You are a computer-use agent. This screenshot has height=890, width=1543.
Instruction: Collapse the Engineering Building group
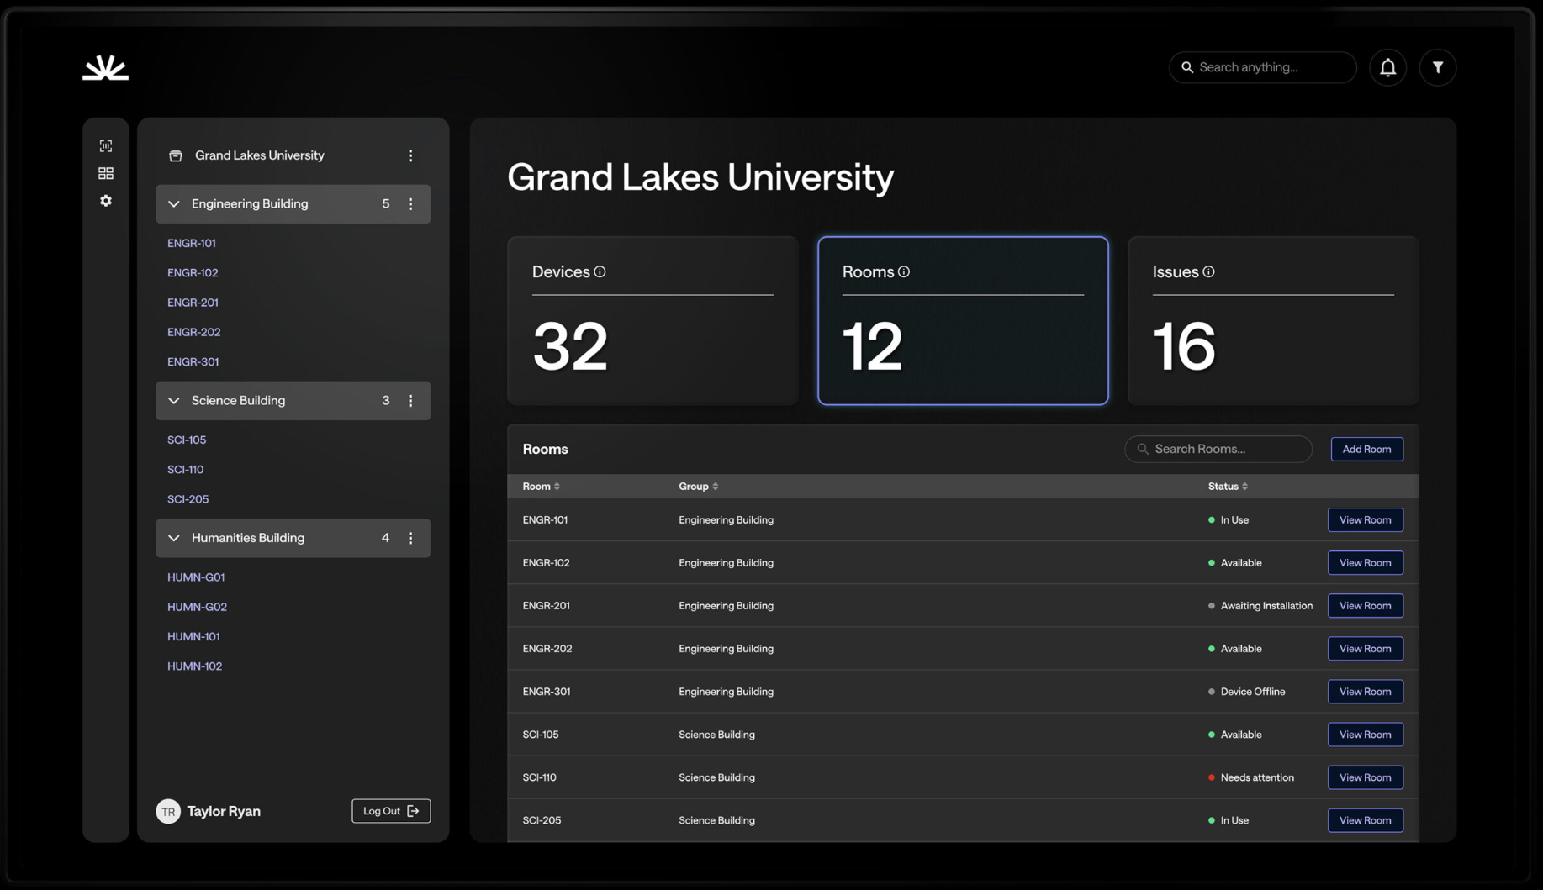174,204
